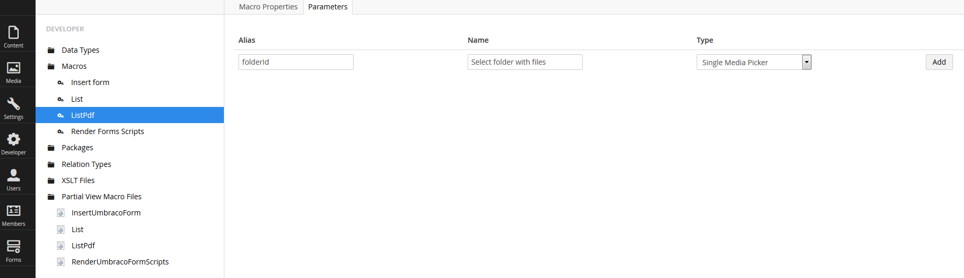Select the Partial View Macro Files node

pos(101,197)
